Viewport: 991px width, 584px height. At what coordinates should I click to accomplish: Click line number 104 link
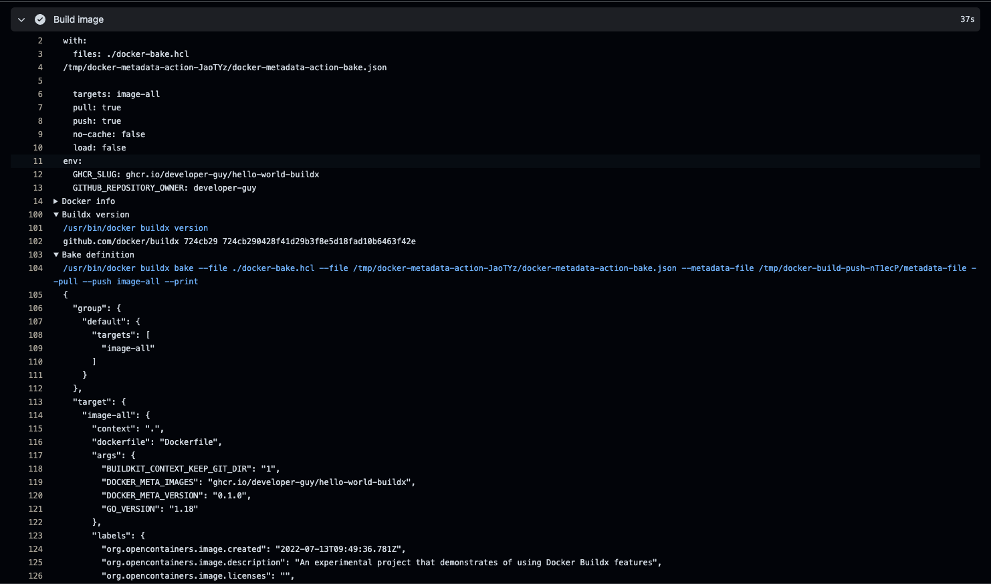coord(35,268)
